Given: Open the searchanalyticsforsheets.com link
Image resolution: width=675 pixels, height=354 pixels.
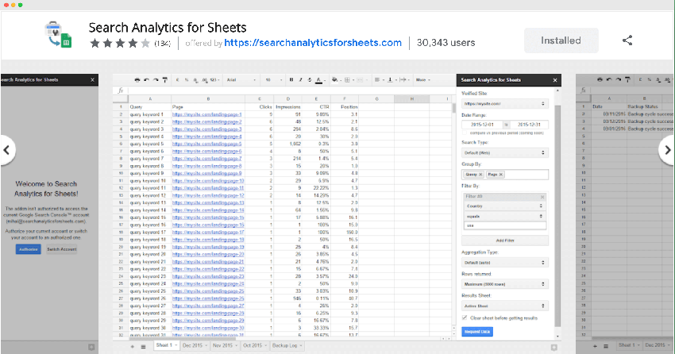Looking at the screenshot, I should [313, 43].
